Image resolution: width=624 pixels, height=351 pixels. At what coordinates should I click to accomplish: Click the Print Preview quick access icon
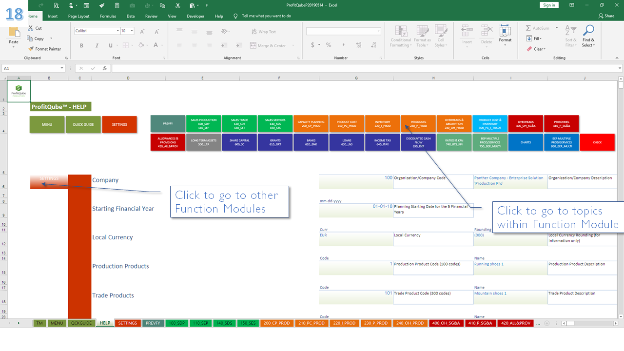point(57,5)
